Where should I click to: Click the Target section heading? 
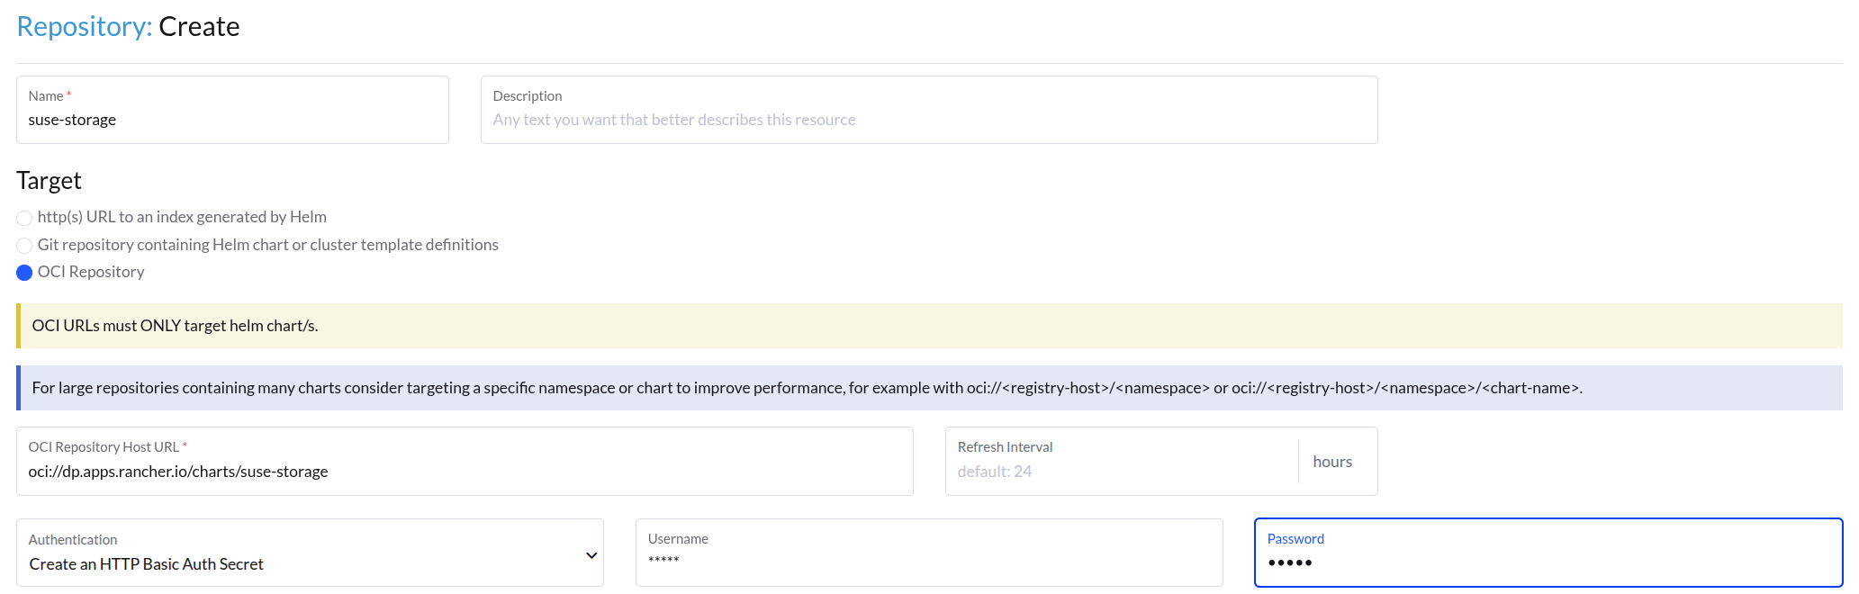pos(49,181)
